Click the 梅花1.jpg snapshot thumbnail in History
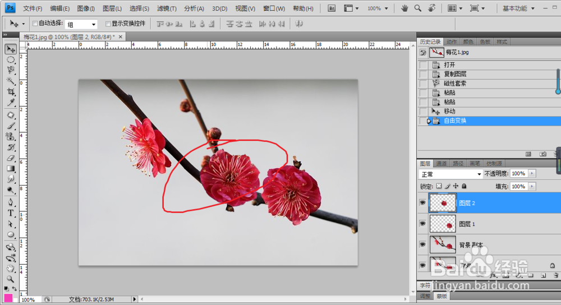The width and height of the screenshot is (561, 305). coord(436,53)
